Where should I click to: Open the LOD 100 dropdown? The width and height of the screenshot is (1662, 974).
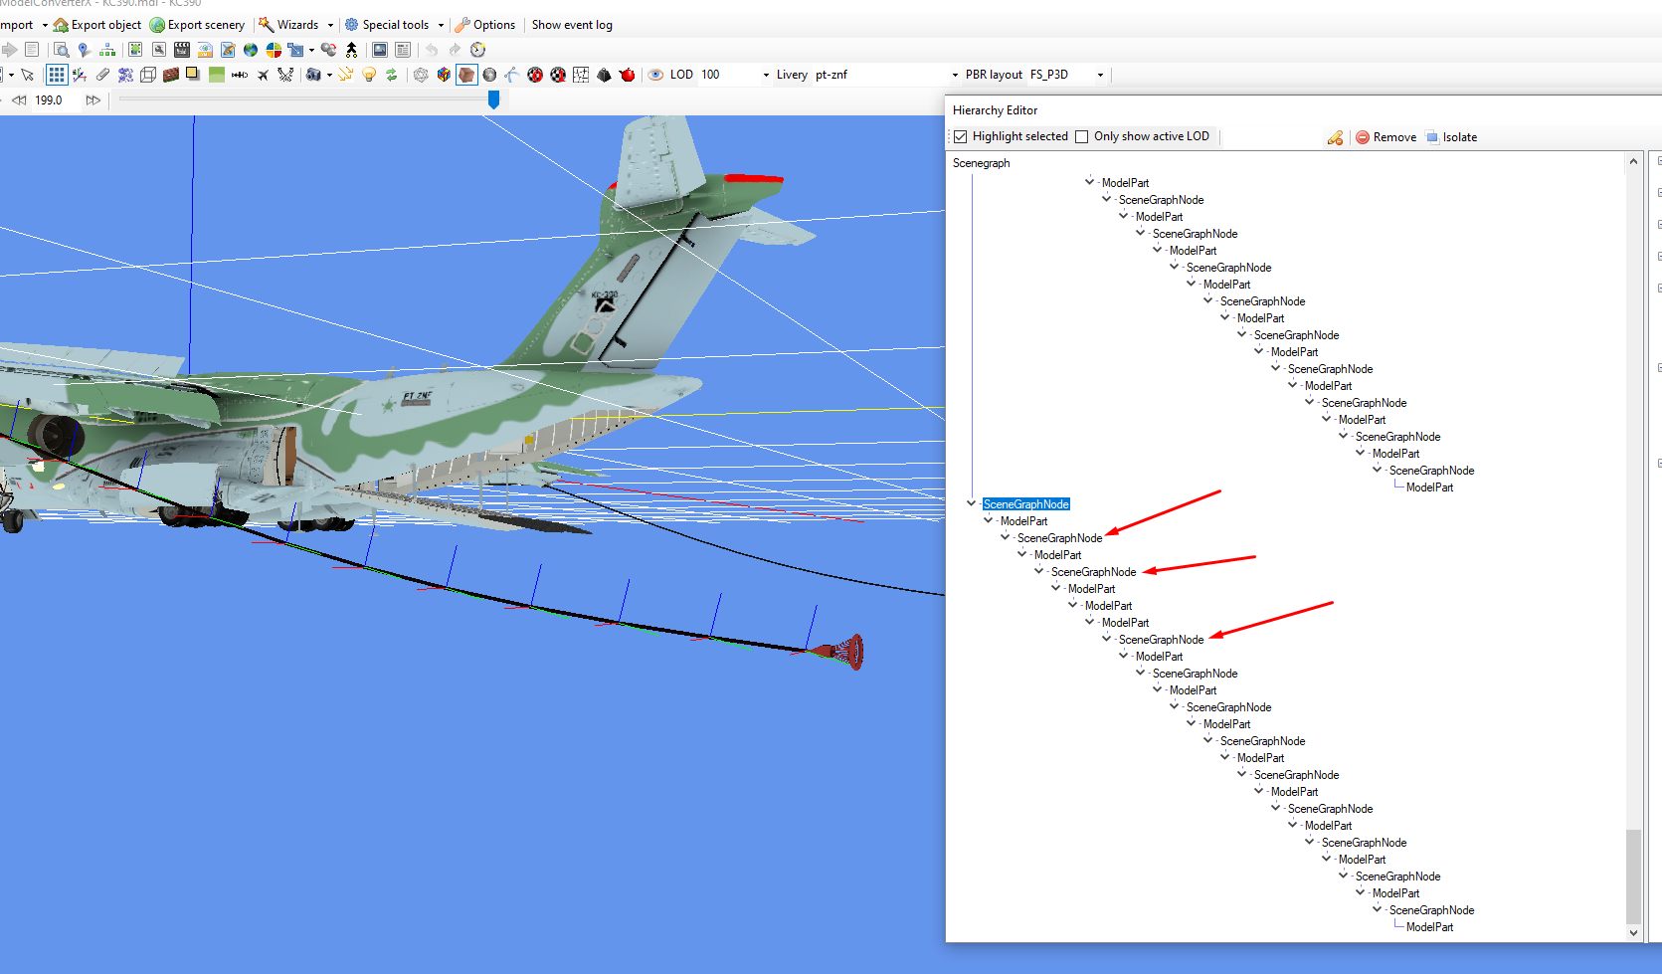pos(735,75)
